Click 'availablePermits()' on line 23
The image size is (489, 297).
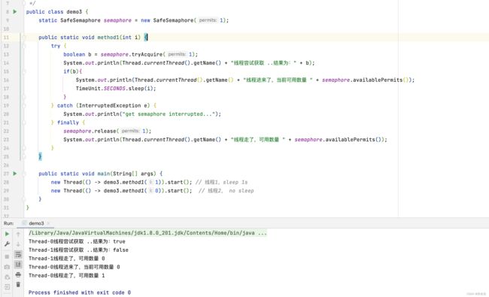[353, 140]
